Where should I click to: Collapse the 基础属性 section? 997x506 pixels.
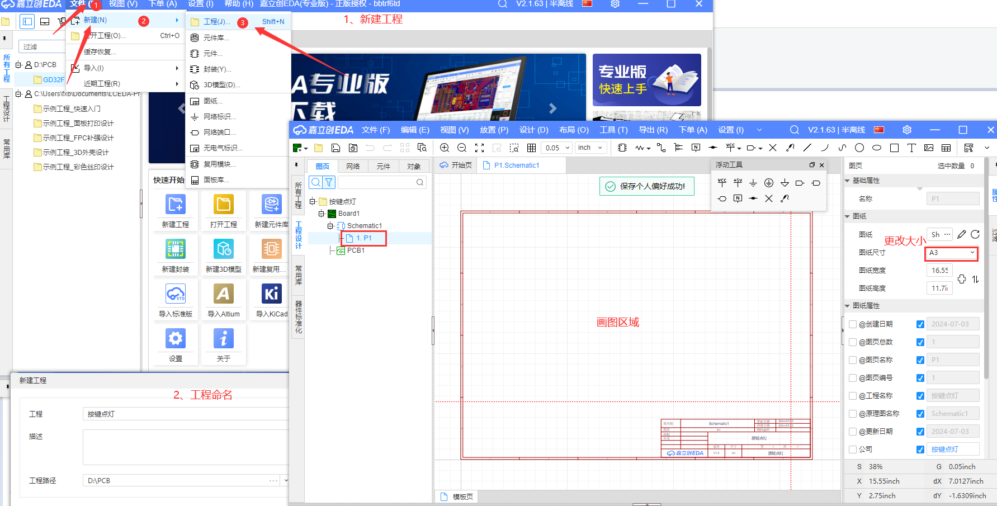tap(848, 181)
